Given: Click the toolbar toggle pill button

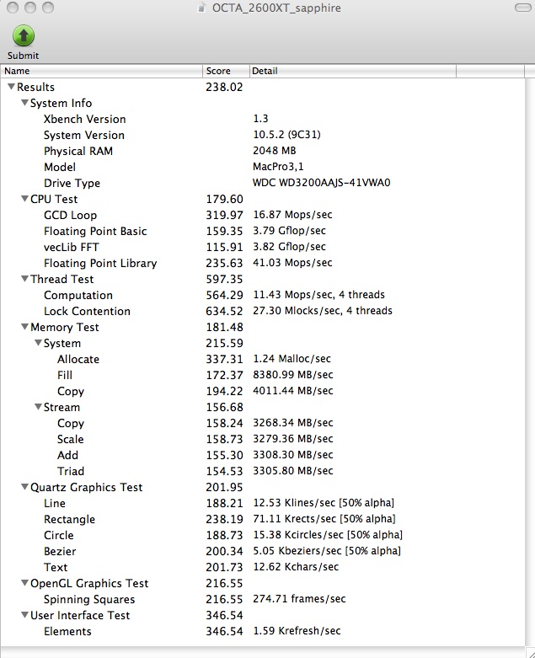Looking at the screenshot, I should pyautogui.click(x=522, y=8).
